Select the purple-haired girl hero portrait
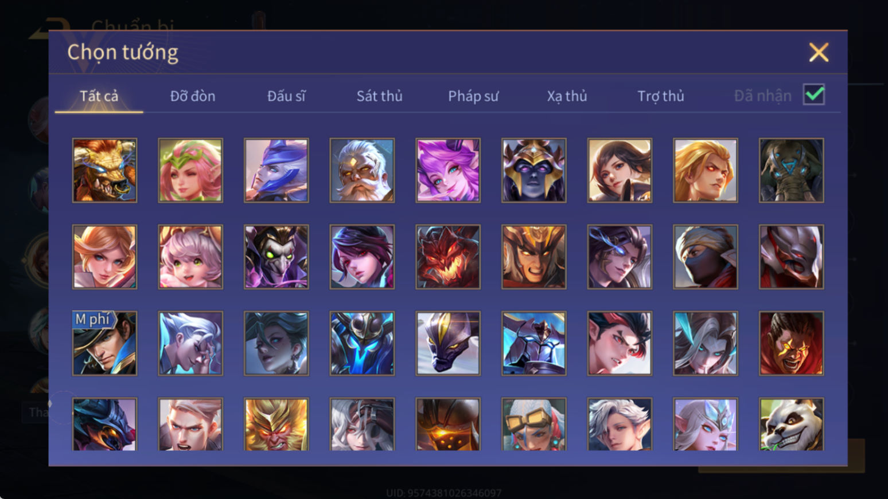 click(x=448, y=170)
